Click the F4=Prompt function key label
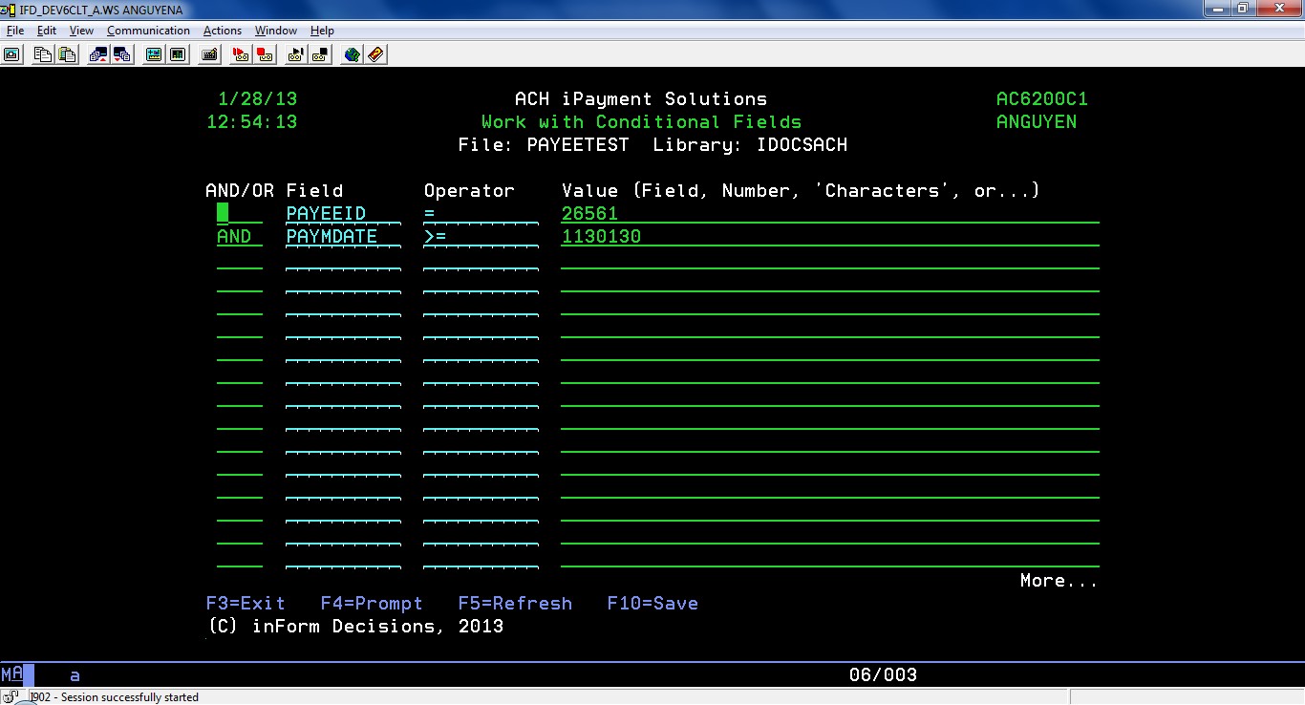 pos(372,604)
